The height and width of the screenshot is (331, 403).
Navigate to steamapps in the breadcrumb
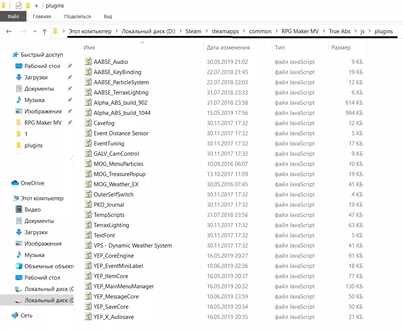tap(225, 31)
